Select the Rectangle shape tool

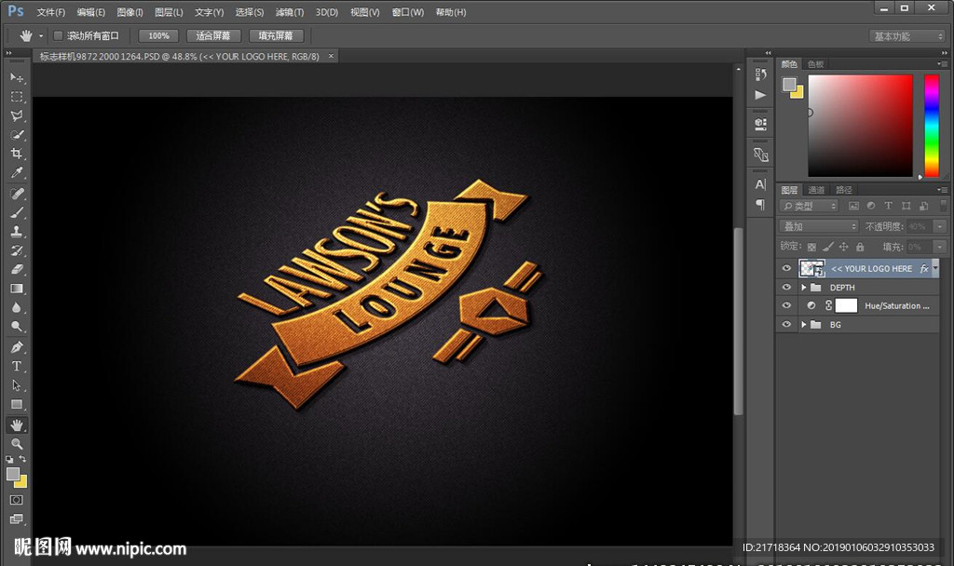17,404
